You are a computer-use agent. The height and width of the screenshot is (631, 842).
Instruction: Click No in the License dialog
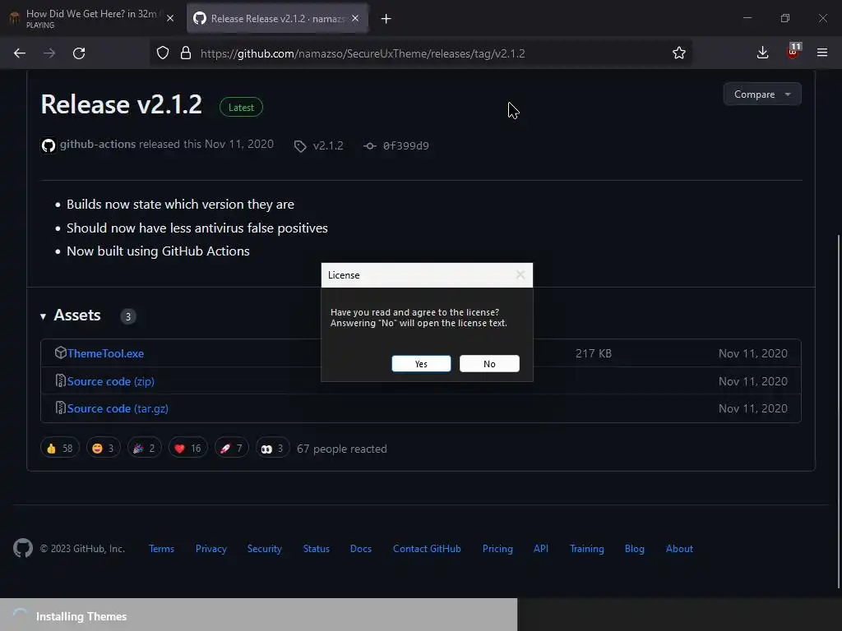tap(489, 364)
